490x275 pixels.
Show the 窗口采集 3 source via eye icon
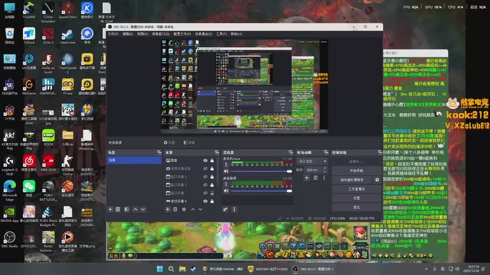pyautogui.click(x=205, y=177)
